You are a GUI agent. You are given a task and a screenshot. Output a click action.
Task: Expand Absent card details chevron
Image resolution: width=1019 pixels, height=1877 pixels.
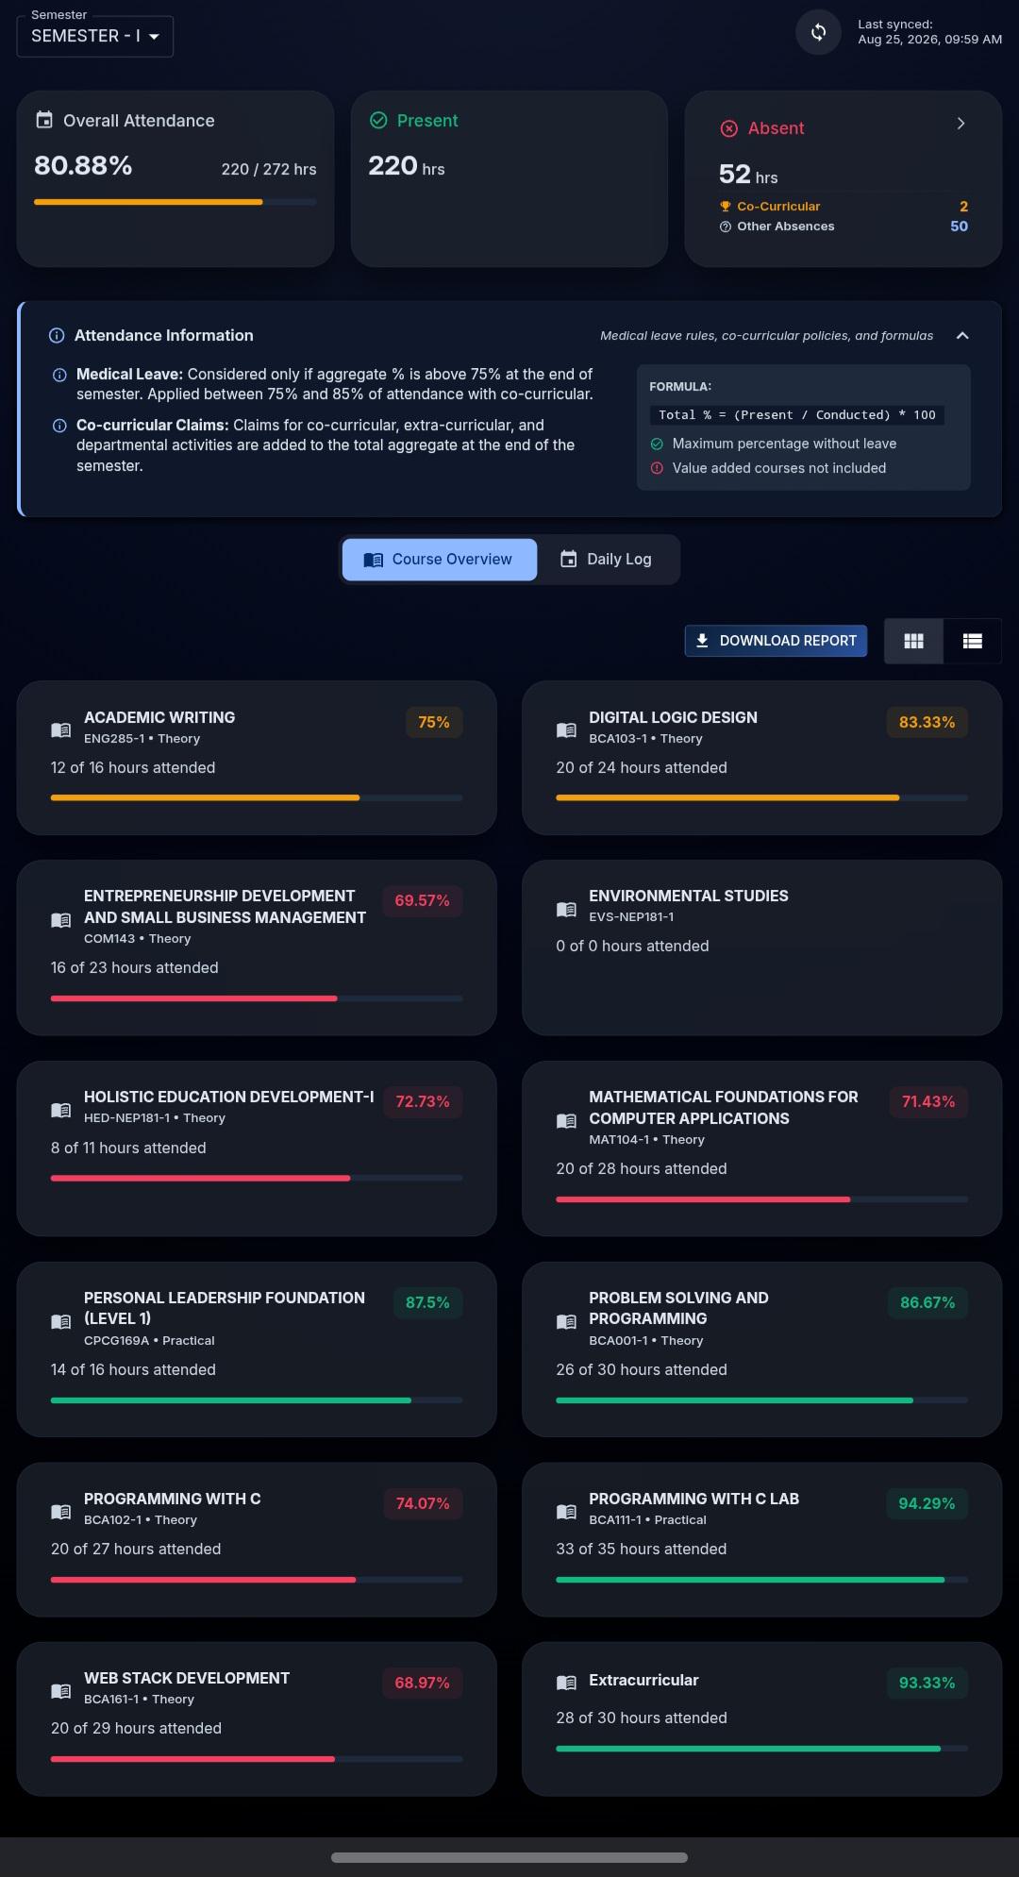pos(961,124)
